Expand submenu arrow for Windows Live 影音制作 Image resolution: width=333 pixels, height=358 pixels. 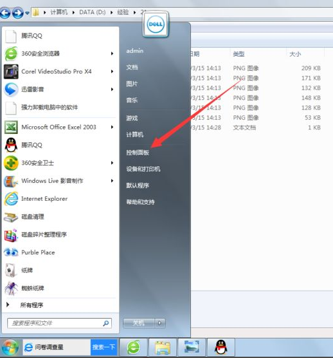coord(112,181)
